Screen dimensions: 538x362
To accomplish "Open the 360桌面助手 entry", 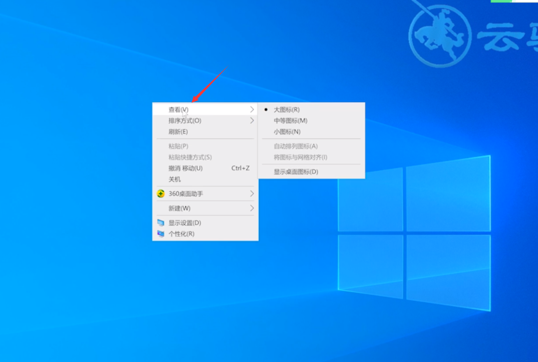I will coord(205,194).
